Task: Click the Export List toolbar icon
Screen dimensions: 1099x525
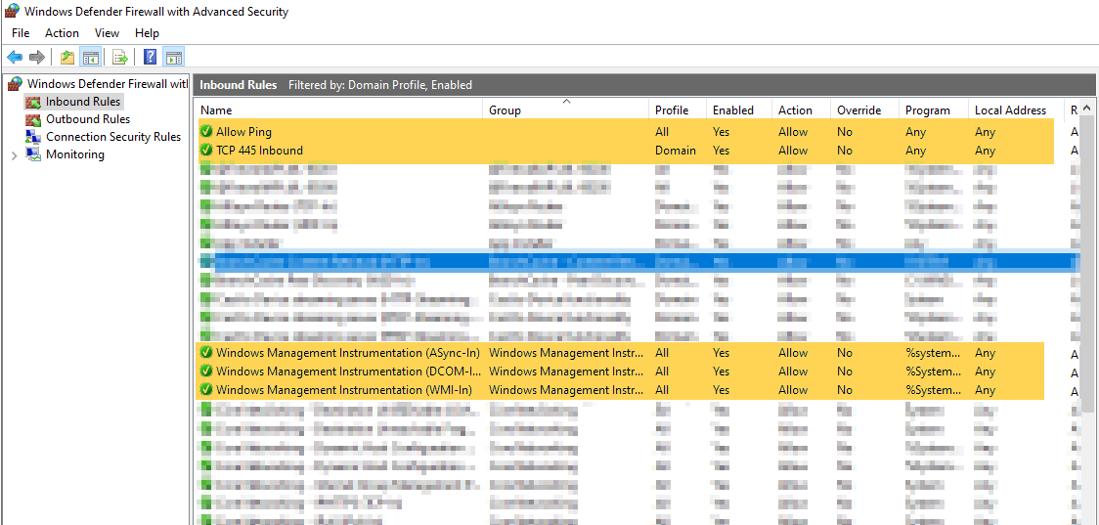Action: pyautogui.click(x=120, y=57)
